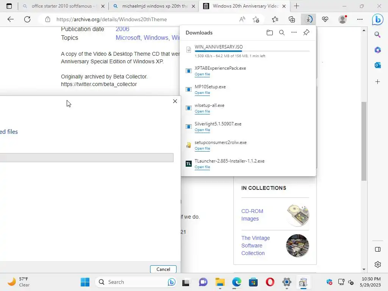Viewport: 388px width, 291px height.
Task: Open the profile avatar icon
Action: click(x=343, y=19)
